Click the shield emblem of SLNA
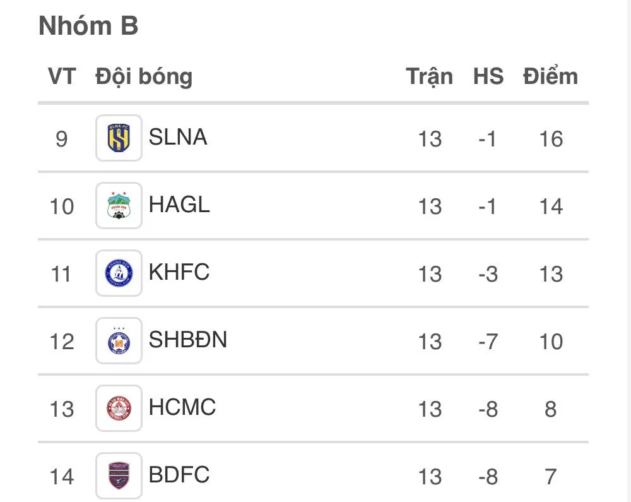 [119, 138]
